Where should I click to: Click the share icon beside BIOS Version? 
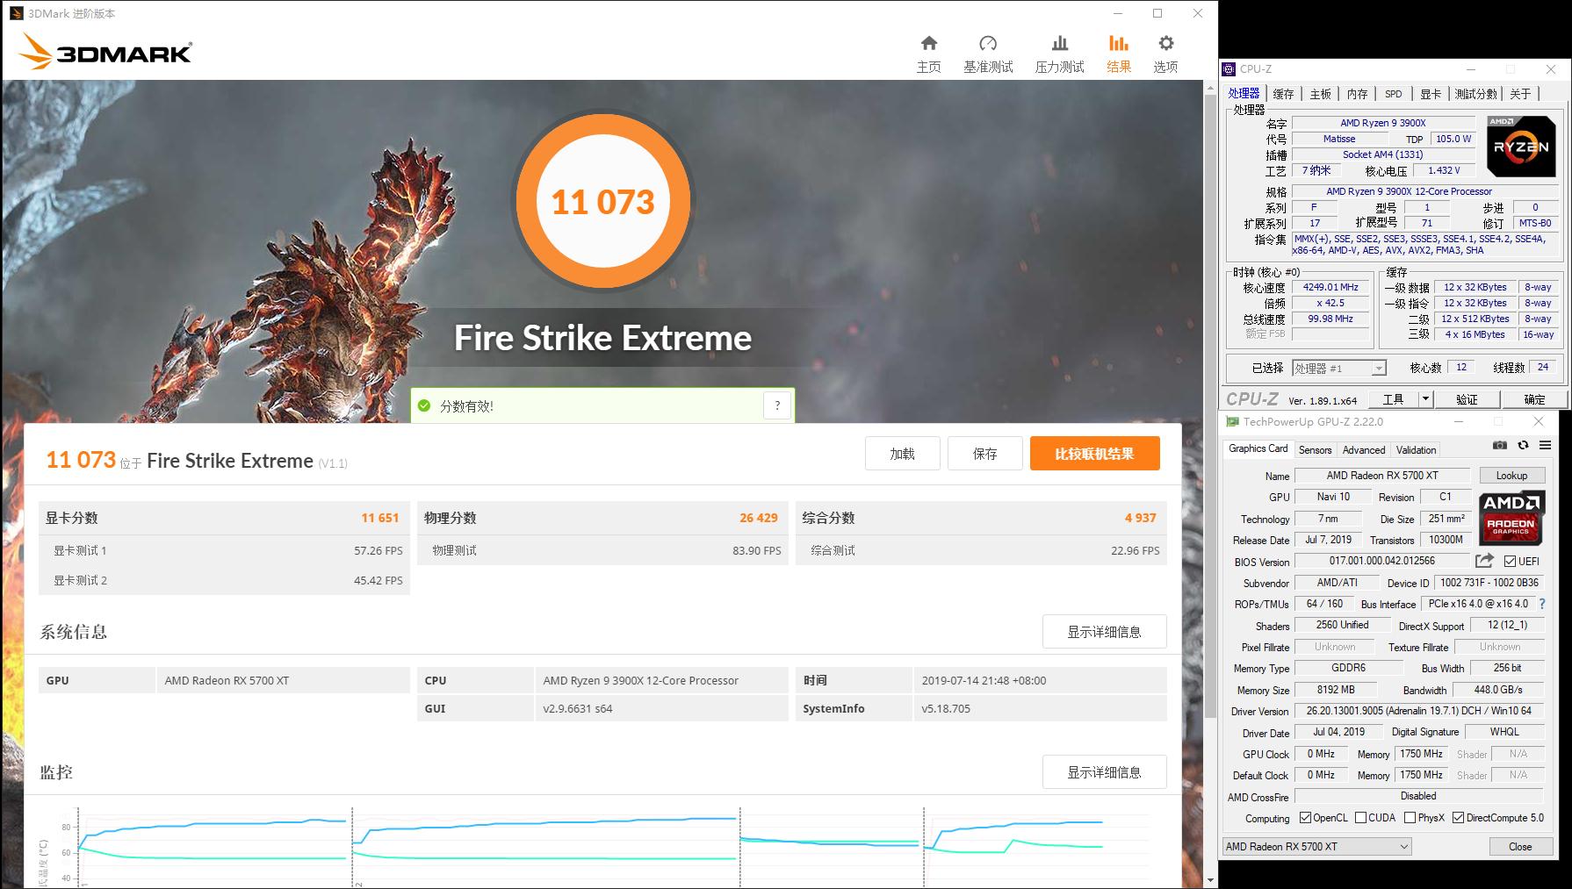click(x=1484, y=561)
